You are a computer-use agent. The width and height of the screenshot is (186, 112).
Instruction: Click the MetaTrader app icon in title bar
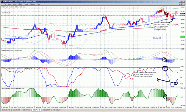[1, 1]
